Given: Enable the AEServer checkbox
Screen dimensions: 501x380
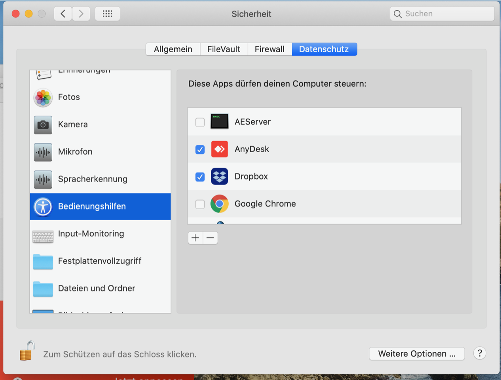Looking at the screenshot, I should [200, 122].
